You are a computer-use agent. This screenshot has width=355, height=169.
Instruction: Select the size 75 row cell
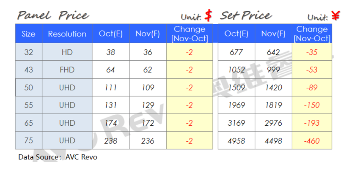click(x=29, y=141)
